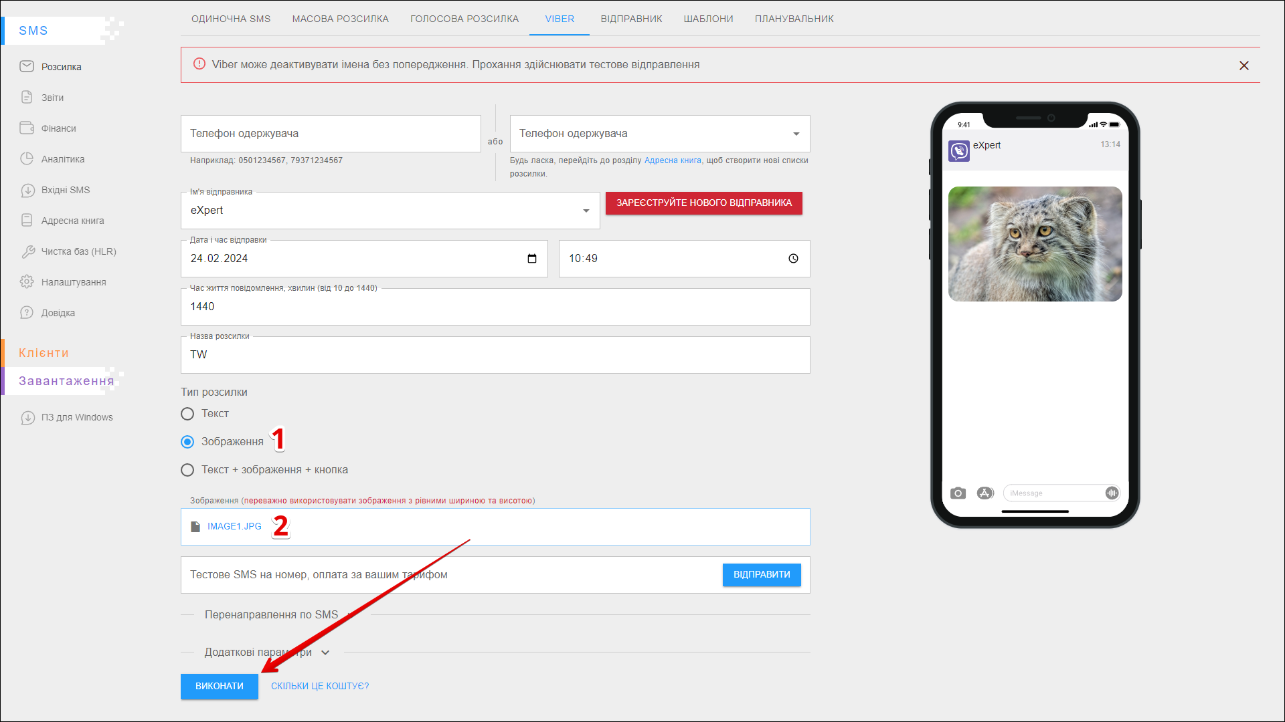The width and height of the screenshot is (1285, 722).
Task: Click the Фінанси wallet icon
Action: click(x=27, y=128)
